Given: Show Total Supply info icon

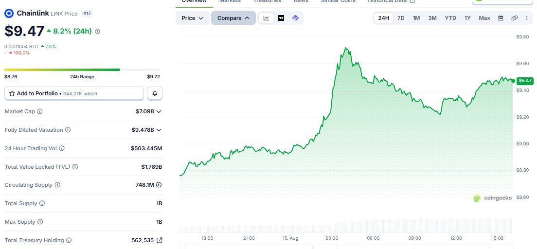Looking at the screenshot, I should coord(42,203).
